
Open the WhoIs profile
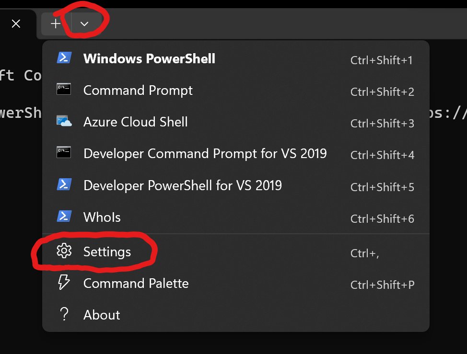click(102, 217)
